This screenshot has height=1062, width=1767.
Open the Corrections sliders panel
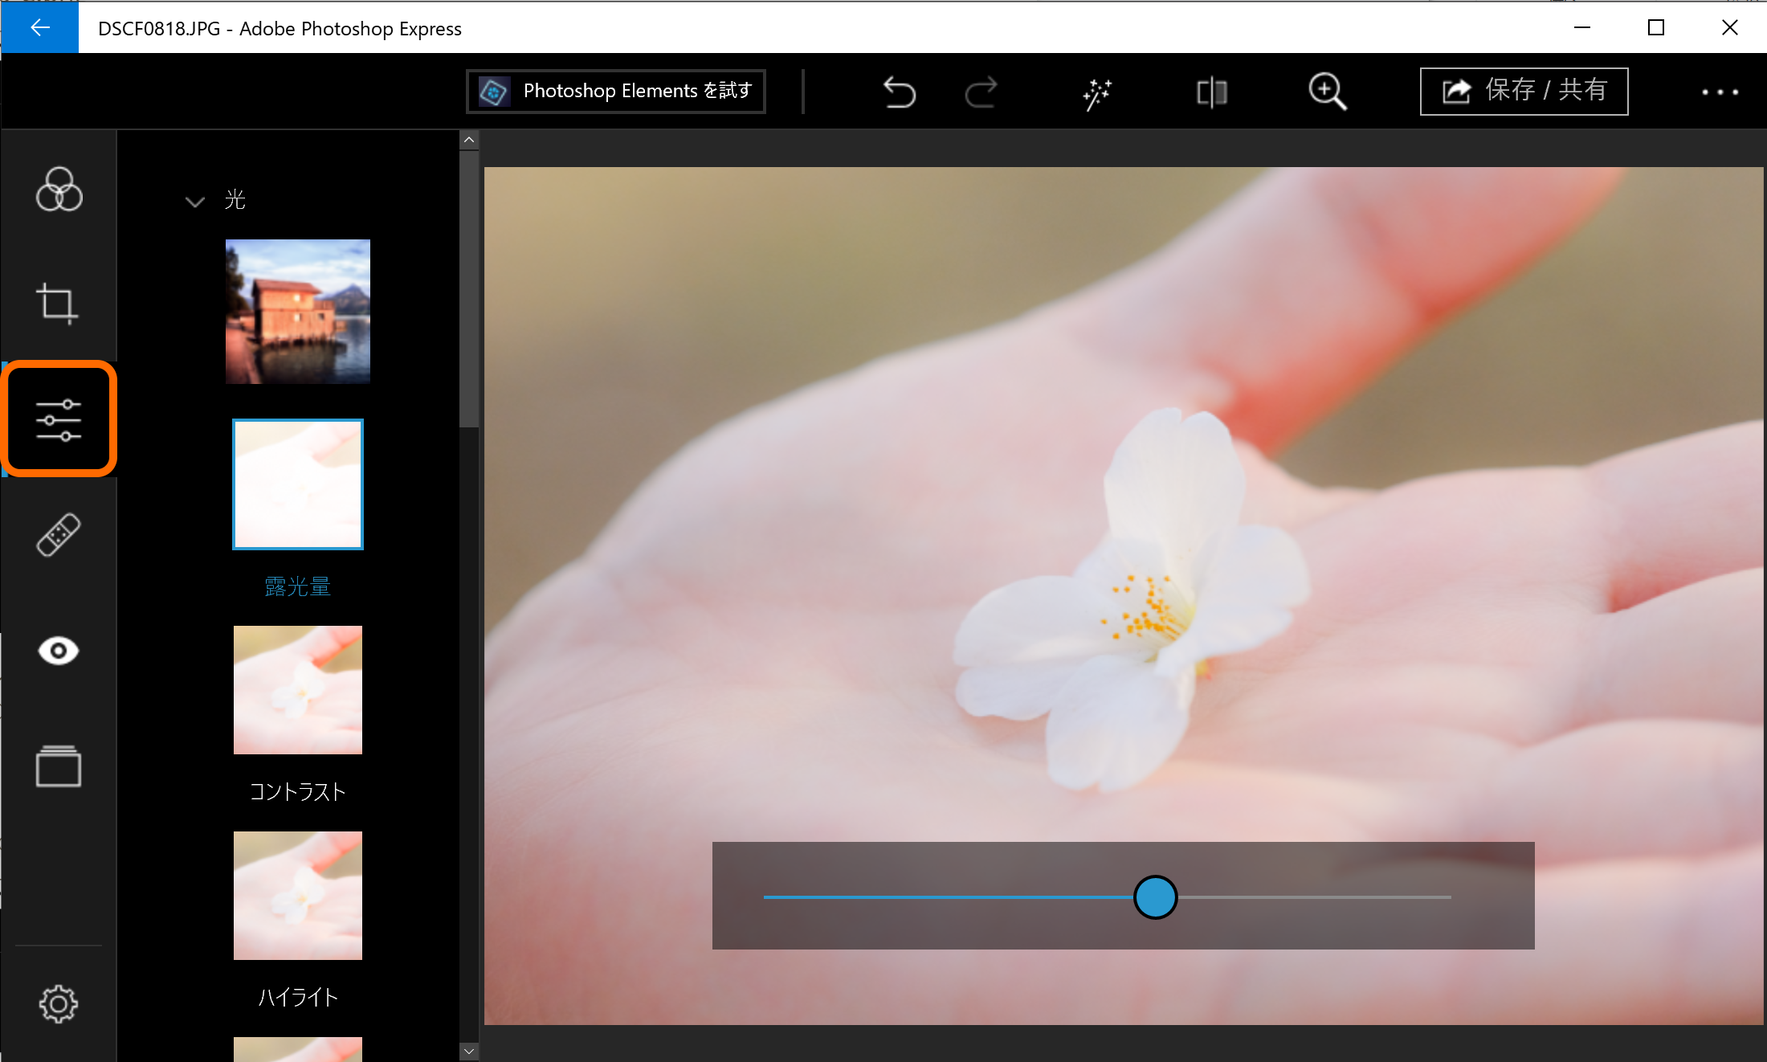(59, 419)
